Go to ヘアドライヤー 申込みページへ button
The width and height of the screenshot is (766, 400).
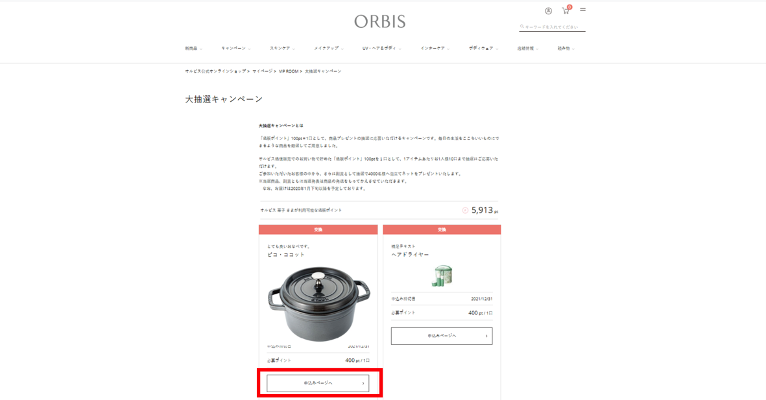tap(442, 336)
